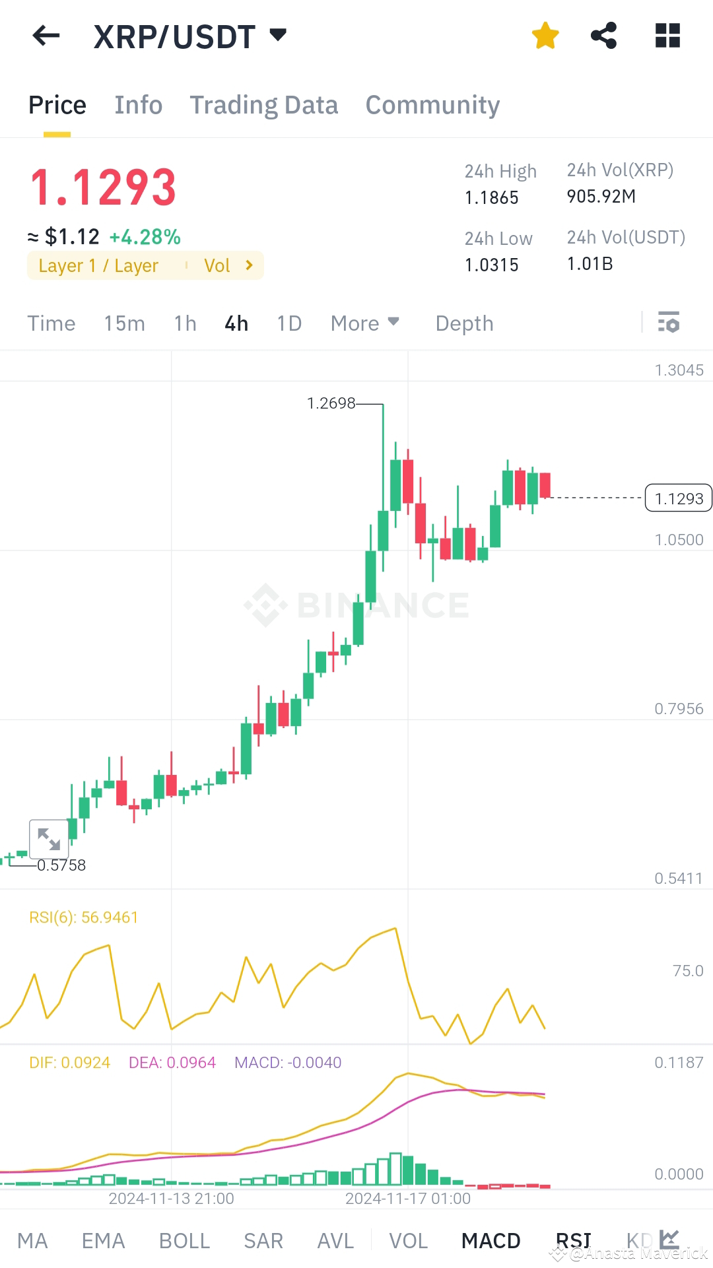The width and height of the screenshot is (713, 1268).
Task: Open the grid layout icon top right
Action: coord(668,36)
